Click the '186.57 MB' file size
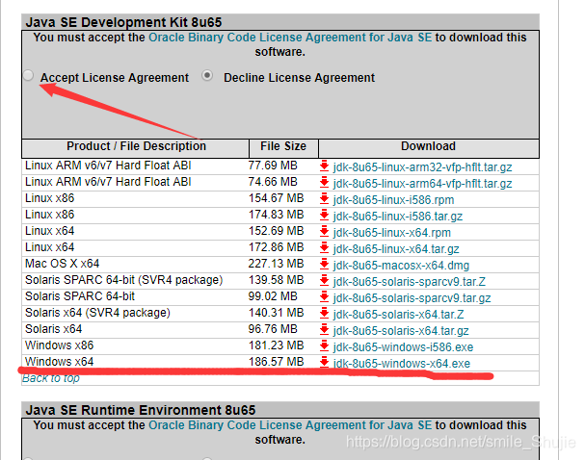585x460 pixels. pyautogui.click(x=276, y=362)
